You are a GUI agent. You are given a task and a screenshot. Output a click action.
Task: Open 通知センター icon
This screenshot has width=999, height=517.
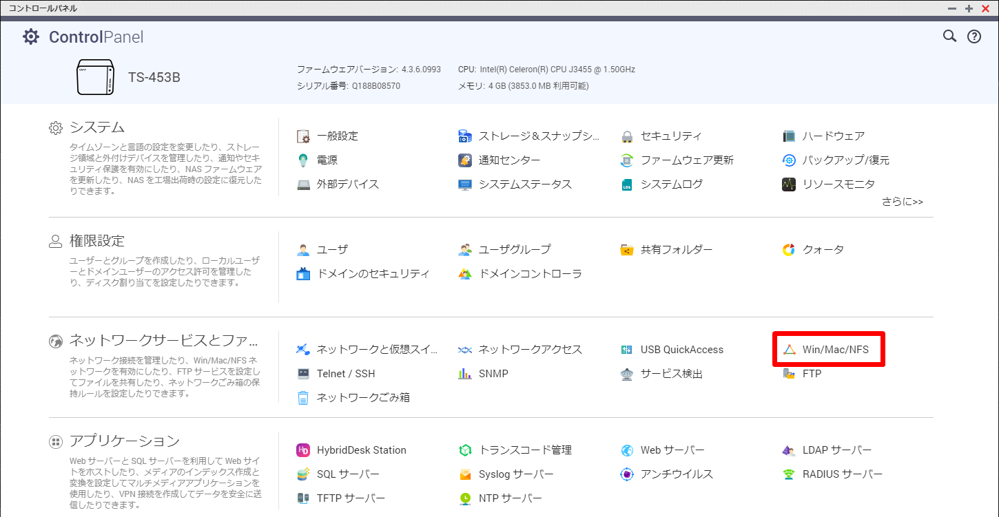(465, 160)
